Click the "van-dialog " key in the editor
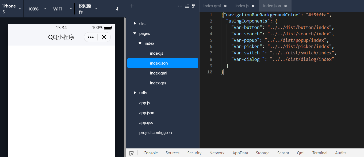This screenshot has width=364, height=157. click(248, 59)
